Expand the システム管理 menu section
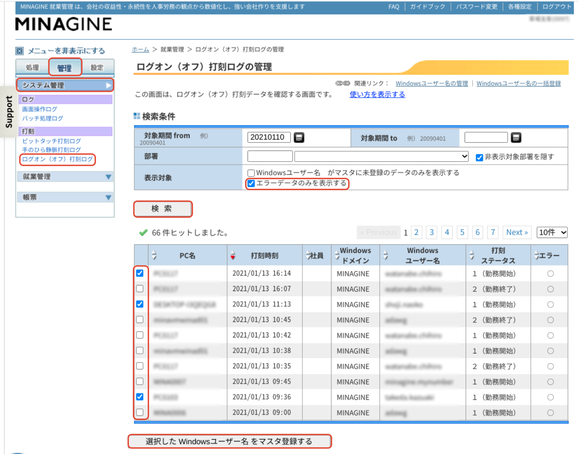The height and width of the screenshot is (454, 578). coord(65,85)
